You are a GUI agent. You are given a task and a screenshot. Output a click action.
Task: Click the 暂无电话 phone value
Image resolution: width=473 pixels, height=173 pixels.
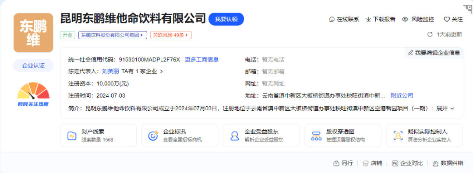click(x=273, y=59)
